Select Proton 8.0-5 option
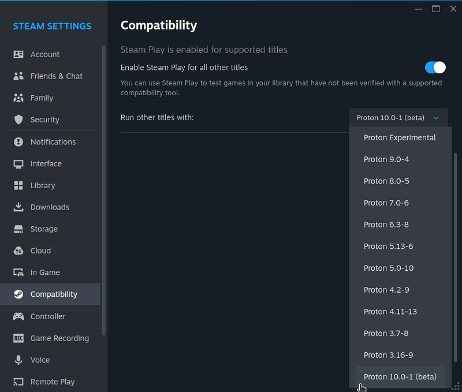Image resolution: width=462 pixels, height=392 pixels. pyautogui.click(x=400, y=181)
